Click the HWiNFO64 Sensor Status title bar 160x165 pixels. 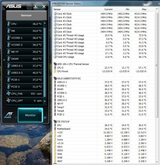[105, 3]
